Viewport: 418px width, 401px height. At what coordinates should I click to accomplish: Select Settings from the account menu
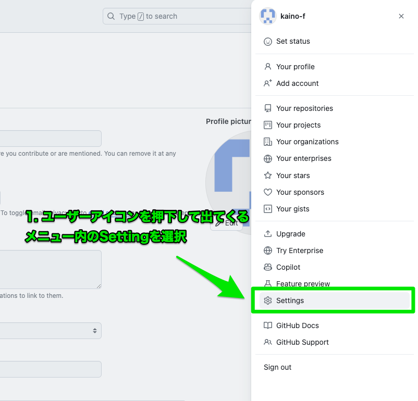point(290,300)
